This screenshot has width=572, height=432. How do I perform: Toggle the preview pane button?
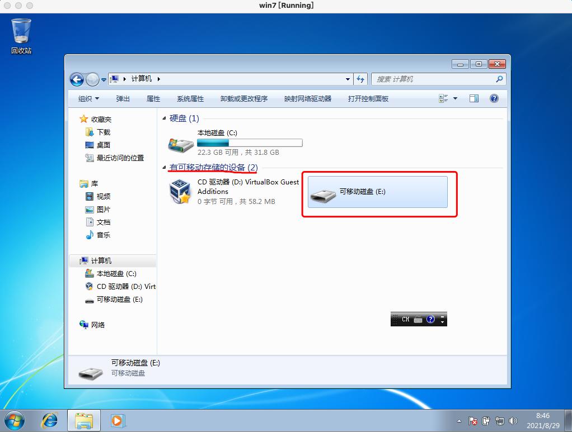click(x=473, y=98)
